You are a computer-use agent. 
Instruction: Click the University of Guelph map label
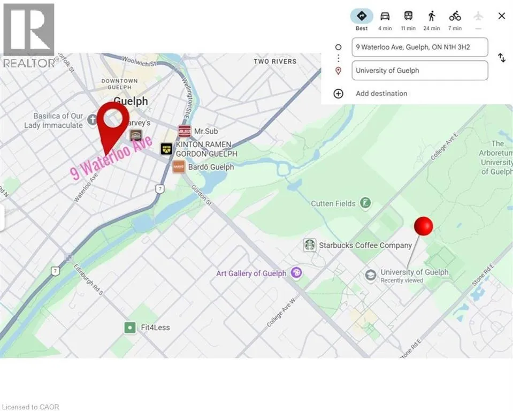(x=414, y=272)
